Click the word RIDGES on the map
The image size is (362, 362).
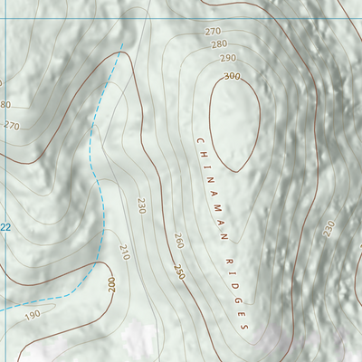pos(238,294)
